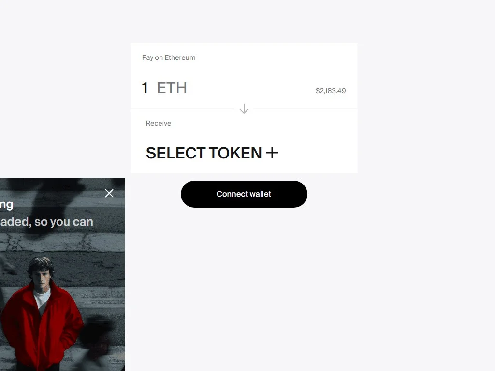This screenshot has width=495, height=371.
Task: Click the Connect wallet button
Action: click(244, 194)
